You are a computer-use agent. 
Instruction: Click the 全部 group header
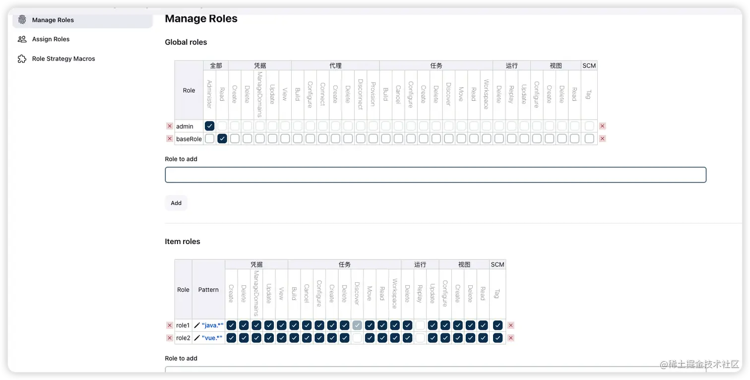coord(216,65)
